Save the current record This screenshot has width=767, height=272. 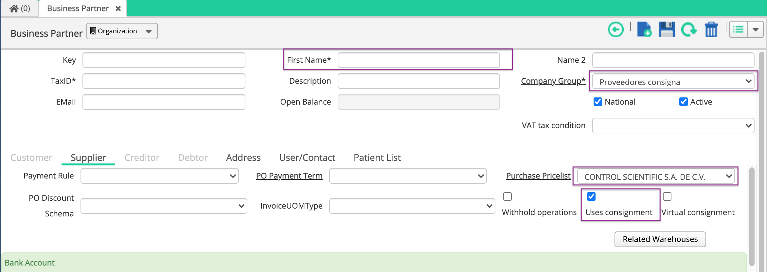point(667,29)
